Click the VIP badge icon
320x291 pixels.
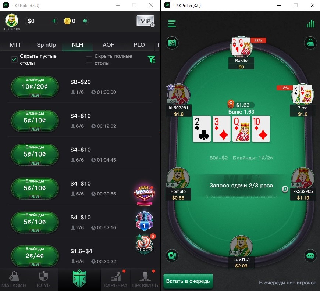(146, 21)
